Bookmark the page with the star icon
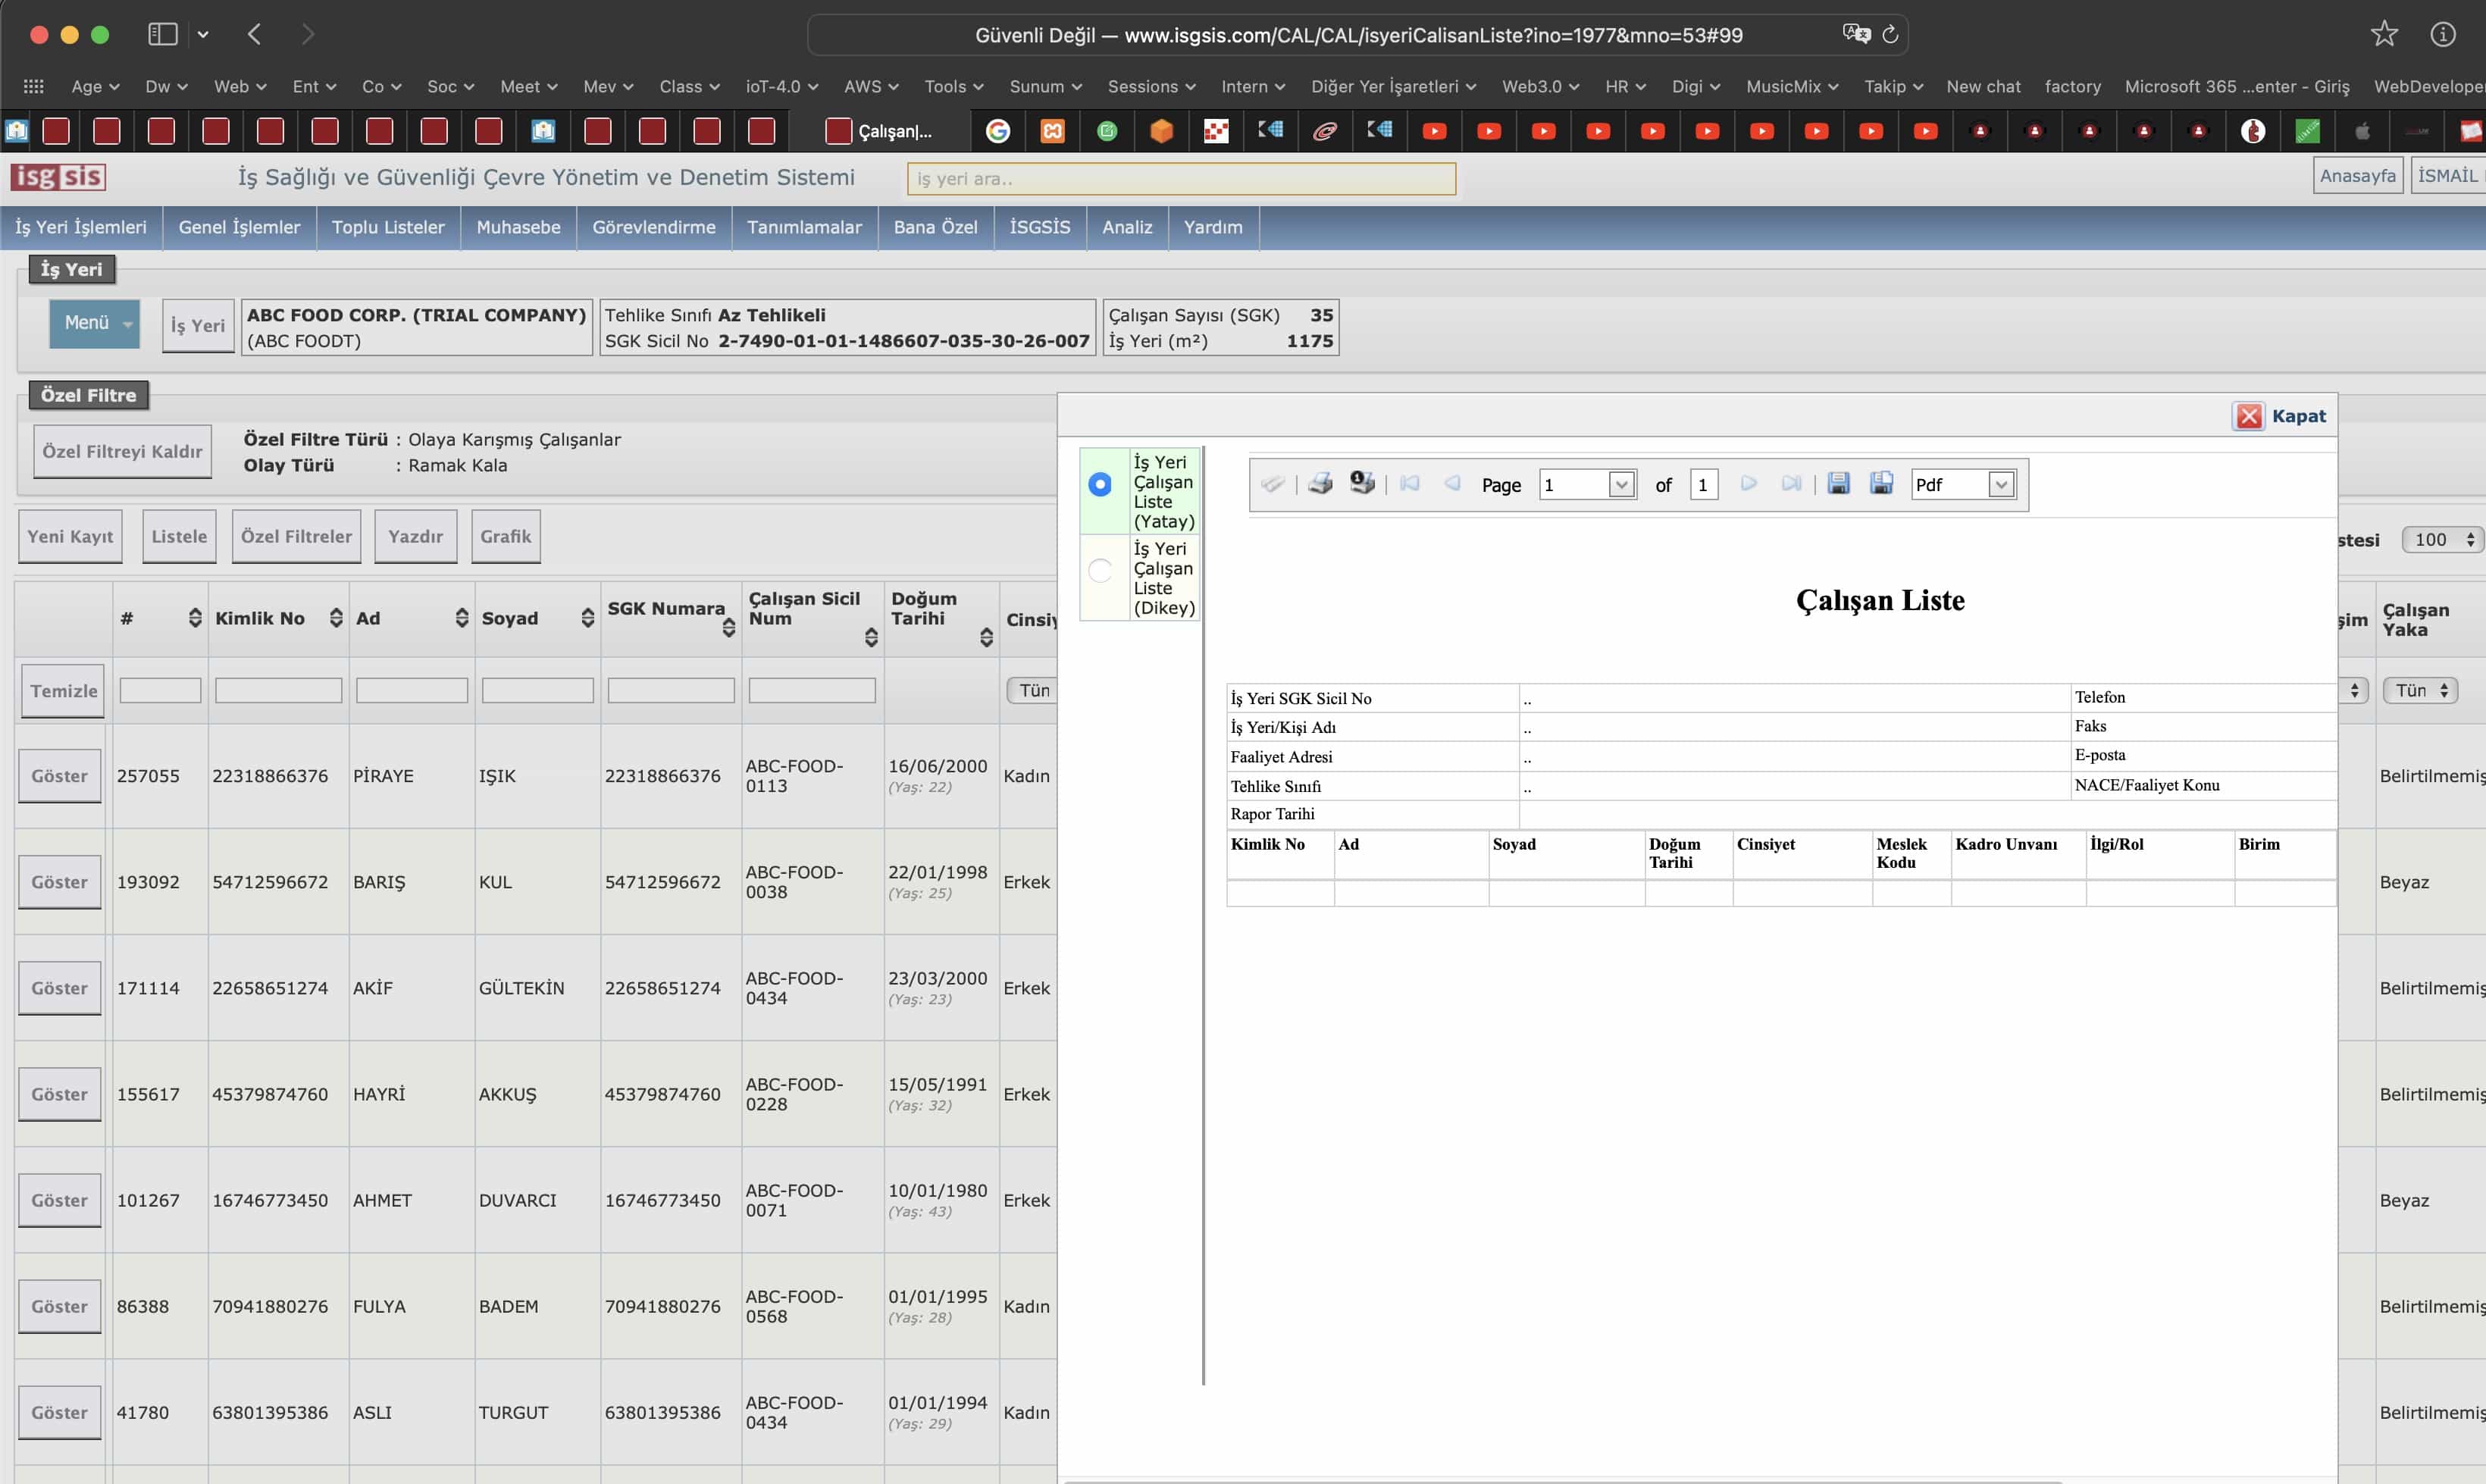 pyautogui.click(x=2384, y=35)
